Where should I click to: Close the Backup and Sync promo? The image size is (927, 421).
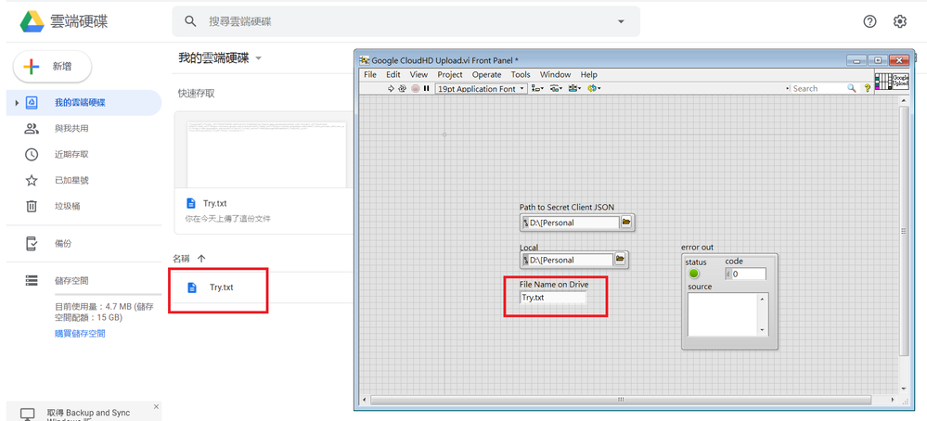[156, 407]
